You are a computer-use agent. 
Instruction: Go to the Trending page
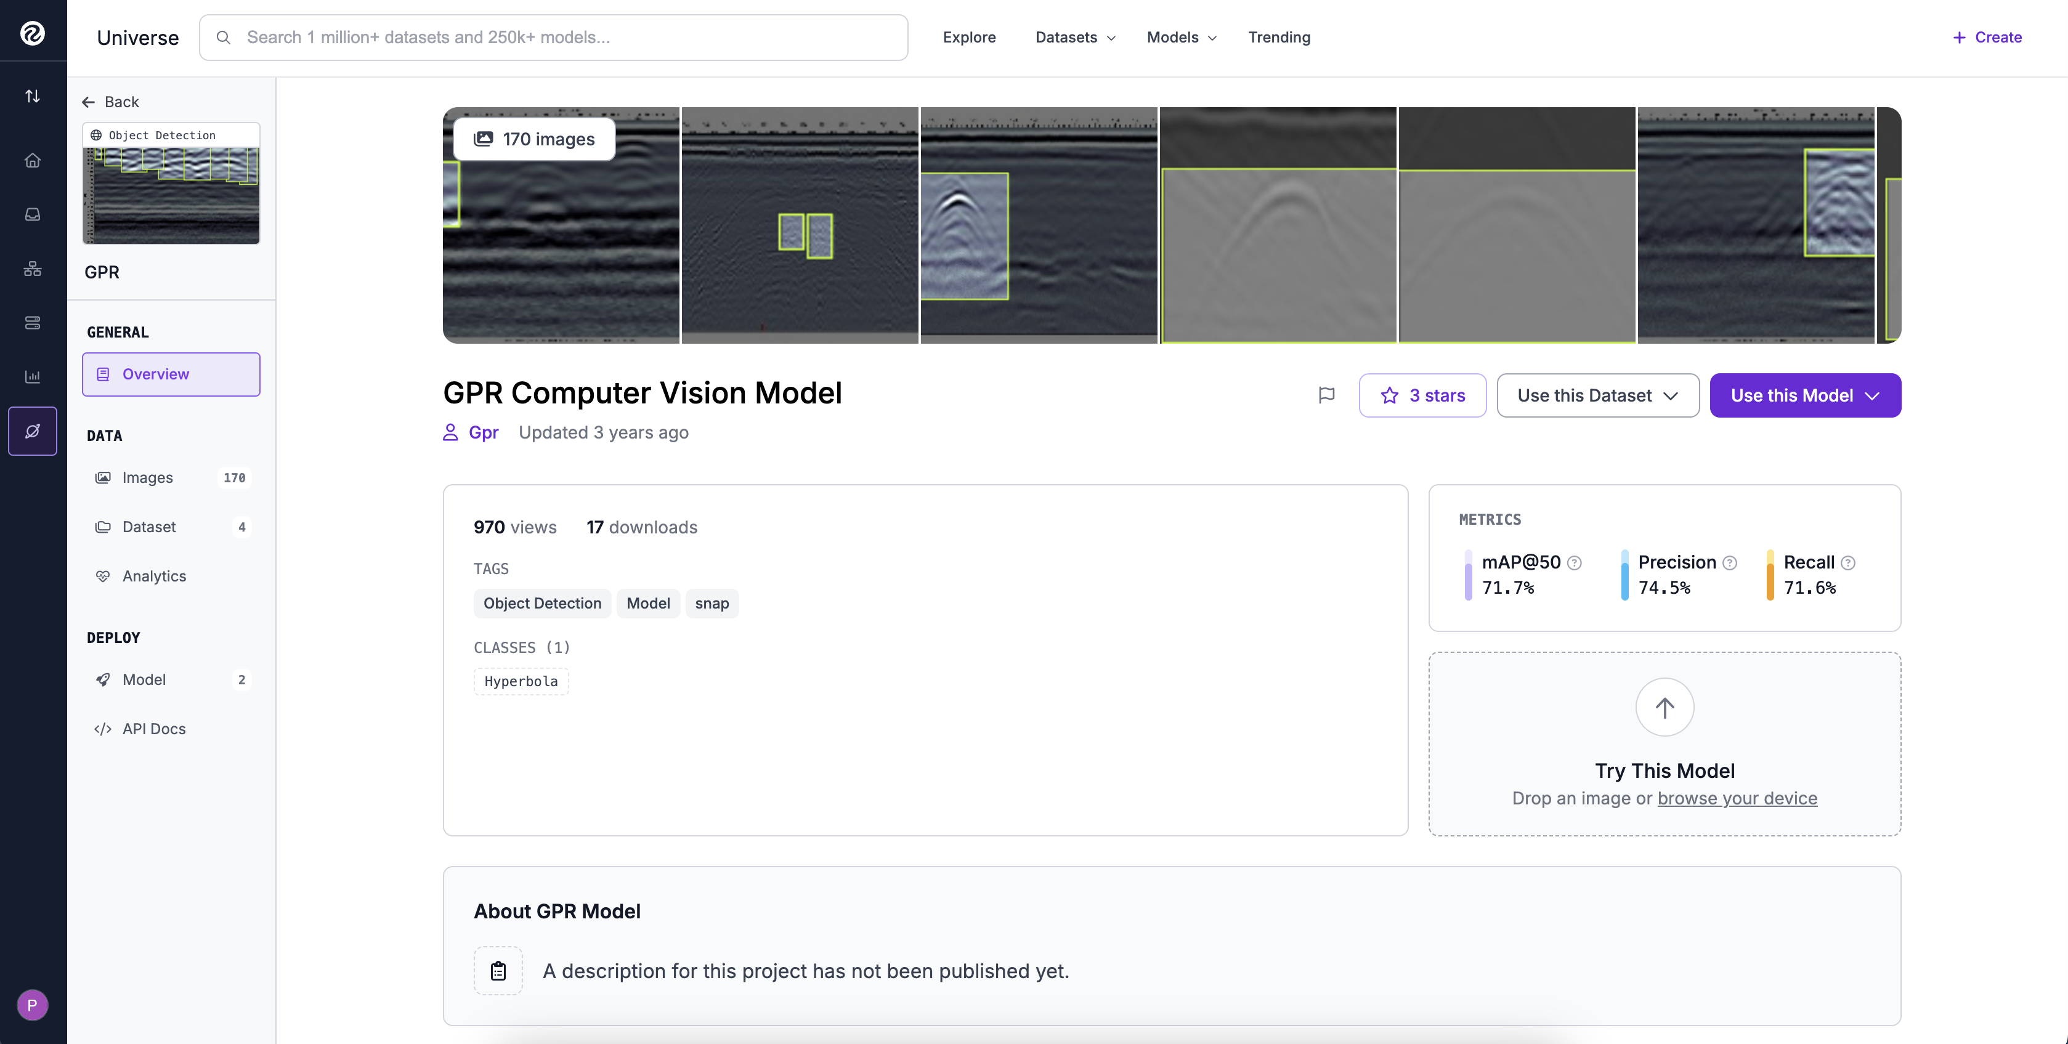(1279, 38)
